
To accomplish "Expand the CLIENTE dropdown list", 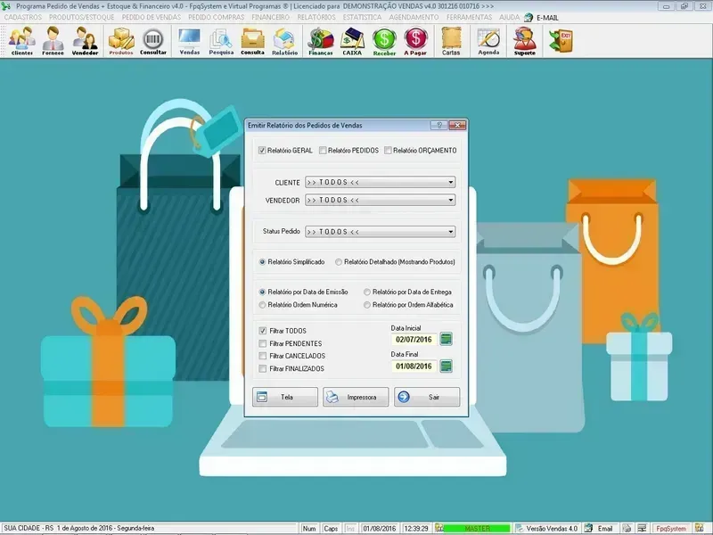I will pyautogui.click(x=451, y=182).
